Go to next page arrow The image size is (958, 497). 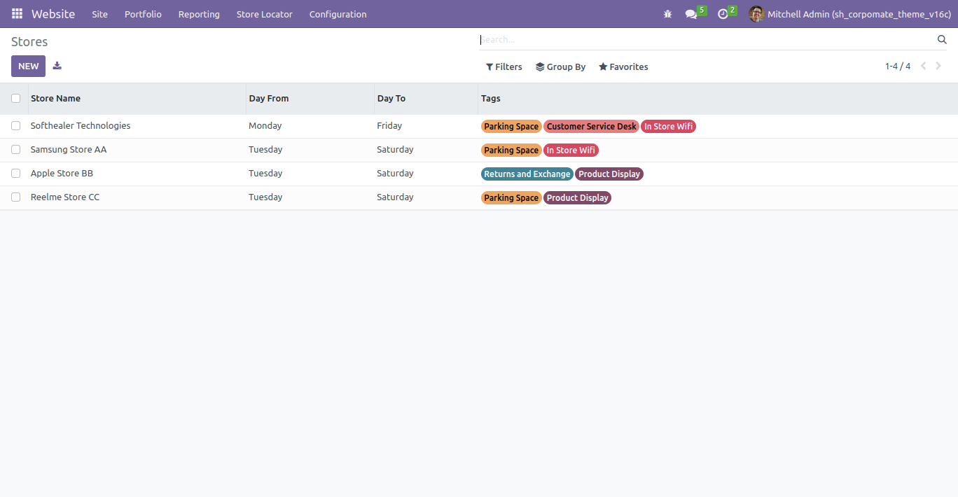pos(939,66)
